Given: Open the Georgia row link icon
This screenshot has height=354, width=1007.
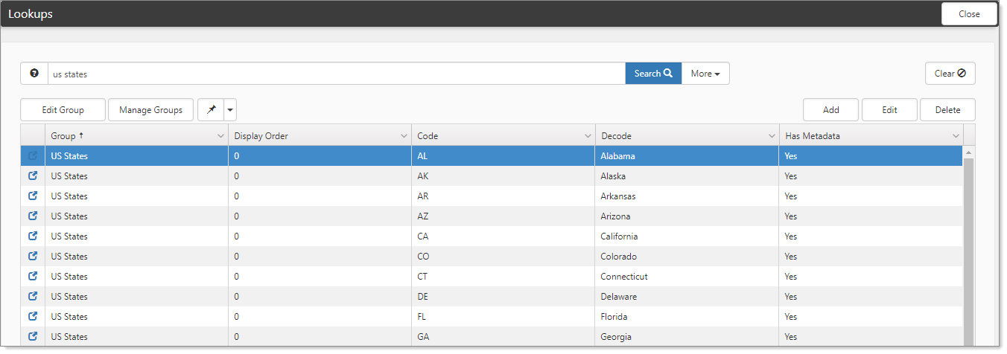Looking at the screenshot, I should tap(33, 337).
